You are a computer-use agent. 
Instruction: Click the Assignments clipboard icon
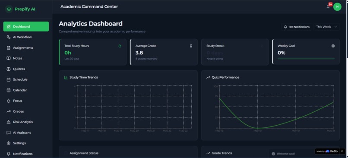(x=9, y=48)
